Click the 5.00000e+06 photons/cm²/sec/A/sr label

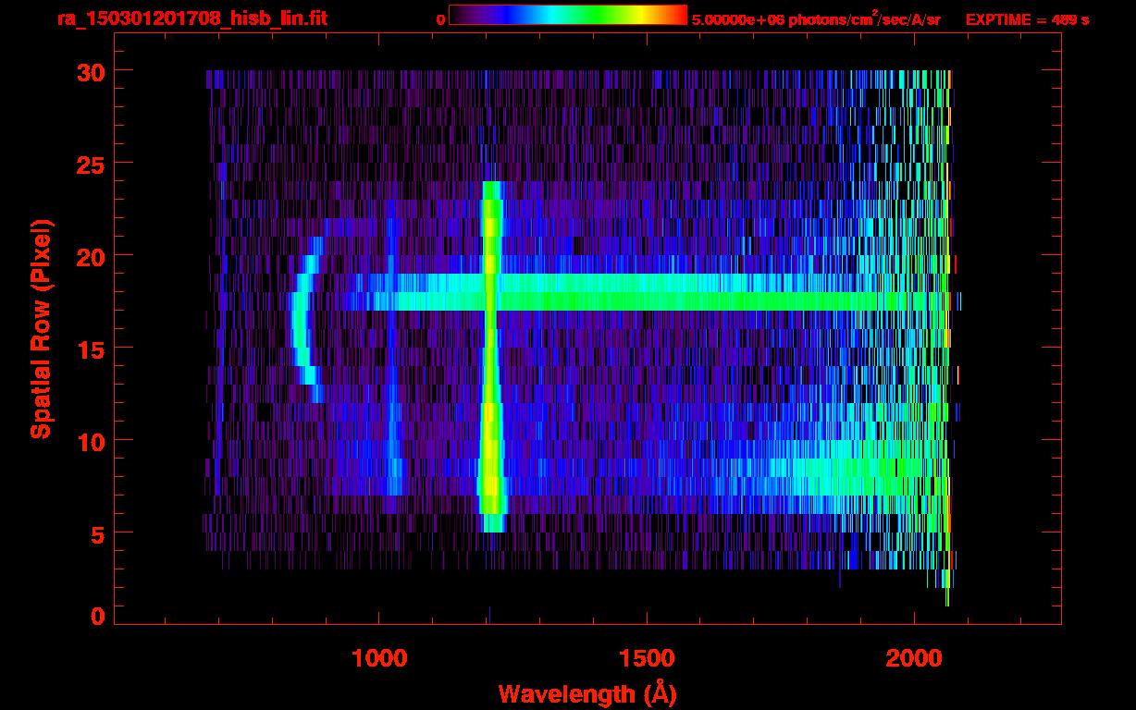(x=816, y=18)
